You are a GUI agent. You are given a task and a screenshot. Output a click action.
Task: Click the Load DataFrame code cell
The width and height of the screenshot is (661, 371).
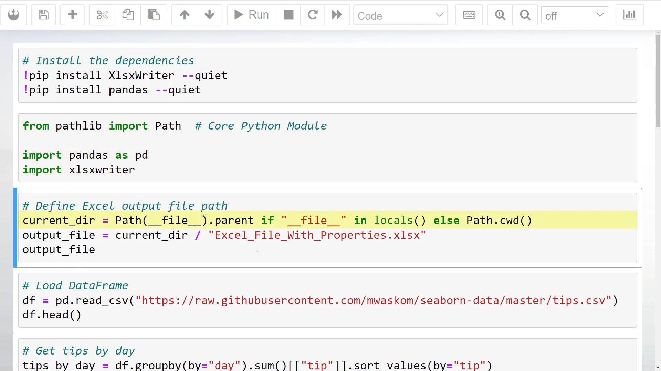327,300
